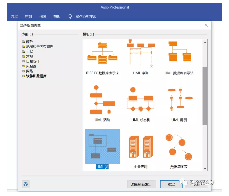
Task: Click the UML 用例 label text
Action: pos(179,120)
